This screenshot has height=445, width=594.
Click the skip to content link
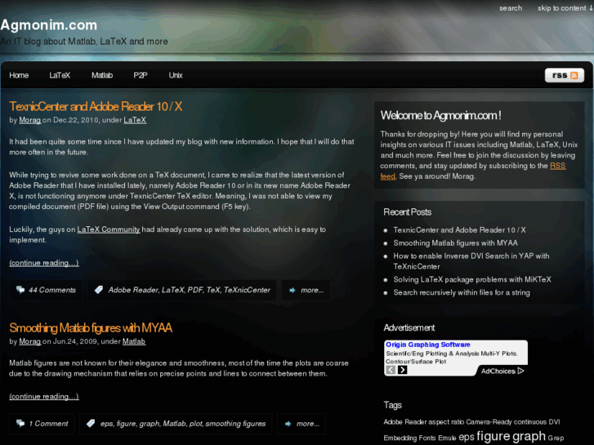pyautogui.click(x=565, y=8)
